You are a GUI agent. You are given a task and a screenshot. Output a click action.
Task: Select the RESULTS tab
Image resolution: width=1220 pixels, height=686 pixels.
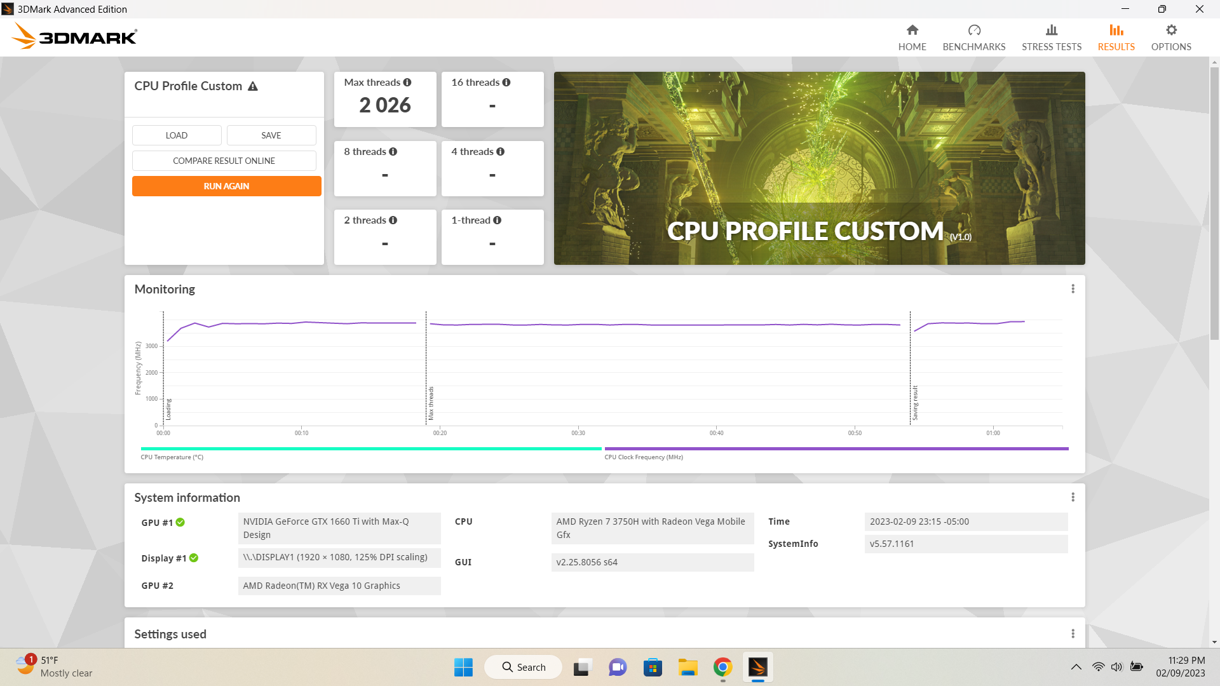1116,37
